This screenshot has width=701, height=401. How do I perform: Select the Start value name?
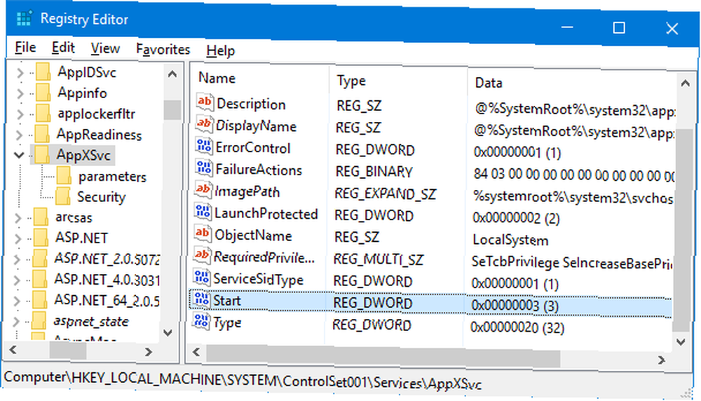coord(227,301)
